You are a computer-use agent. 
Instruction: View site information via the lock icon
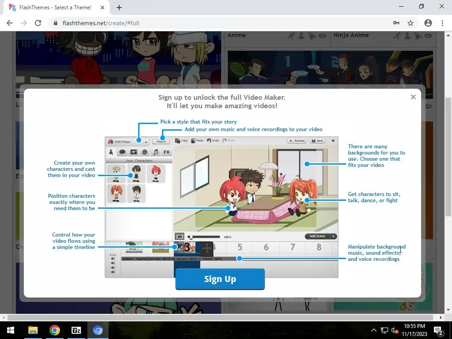pyautogui.click(x=56, y=23)
